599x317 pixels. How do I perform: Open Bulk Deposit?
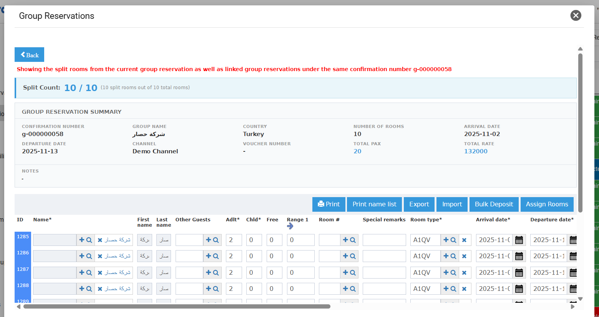click(494, 204)
